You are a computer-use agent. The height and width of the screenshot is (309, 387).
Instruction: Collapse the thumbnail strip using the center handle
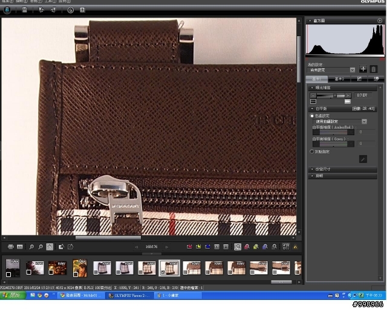pos(152,253)
